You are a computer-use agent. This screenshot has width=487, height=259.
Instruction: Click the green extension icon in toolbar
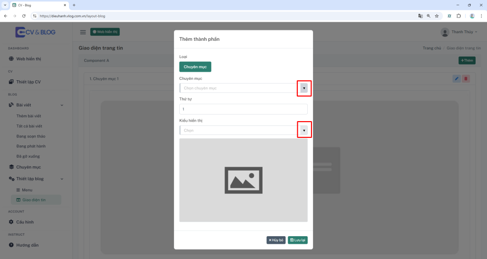pyautogui.click(x=449, y=16)
